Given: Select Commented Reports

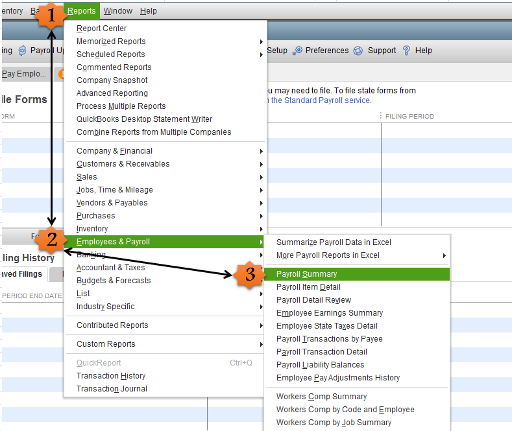Looking at the screenshot, I should point(114,67).
